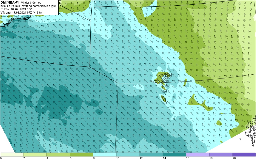Click the legend label '8'

[94, 158]
